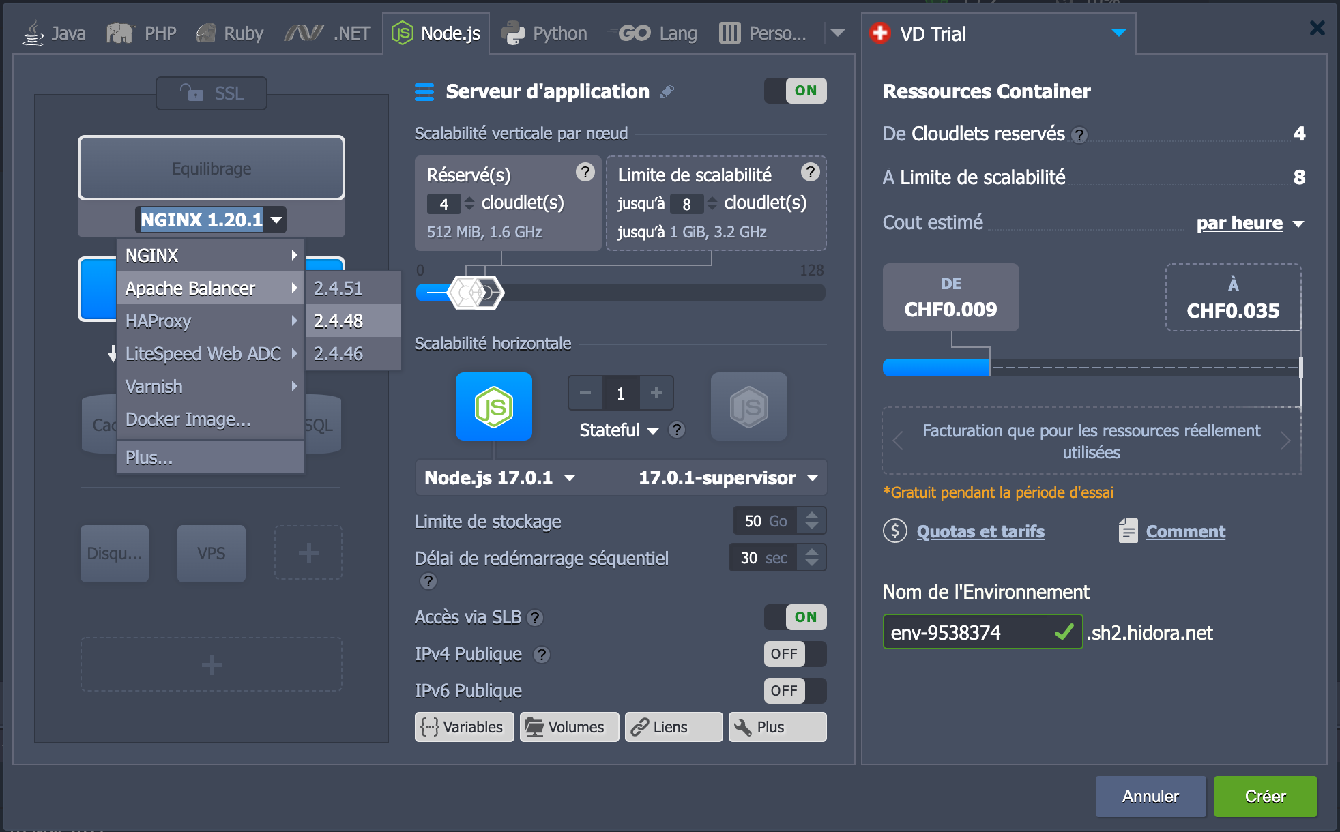1340x832 pixels.
Task: Click the dollar icon beside Quotas et tarifs
Action: pyautogui.click(x=895, y=531)
